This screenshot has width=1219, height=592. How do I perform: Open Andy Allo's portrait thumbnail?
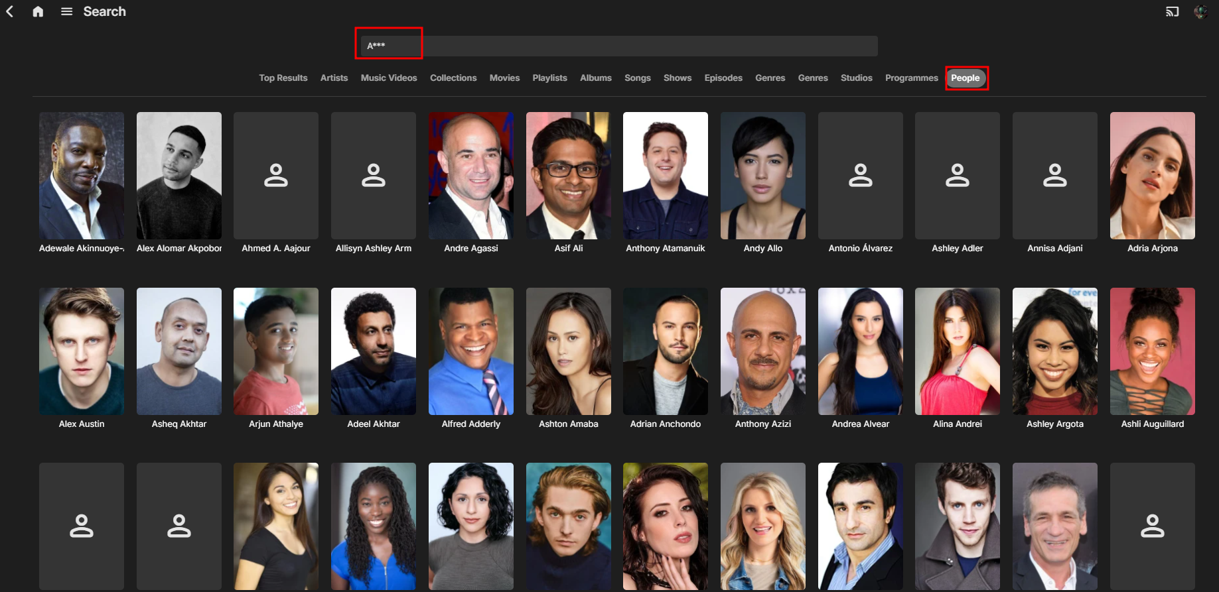coord(763,176)
